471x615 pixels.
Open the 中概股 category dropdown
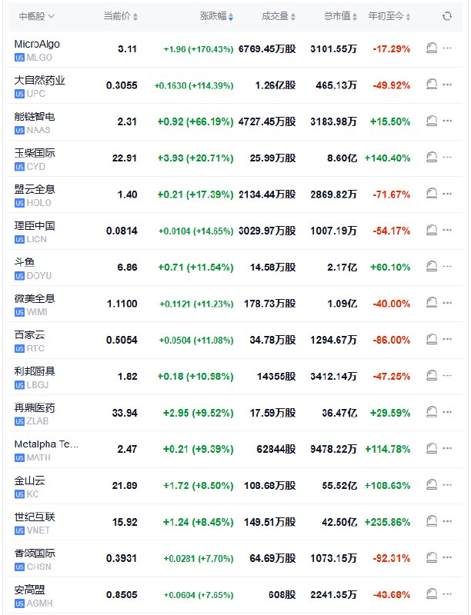(x=36, y=16)
